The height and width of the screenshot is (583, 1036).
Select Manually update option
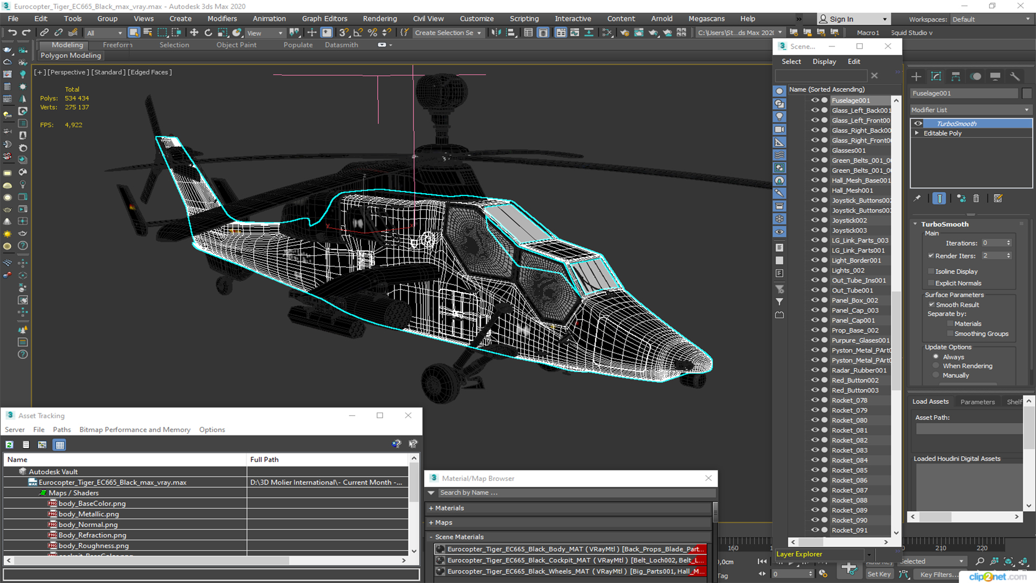[x=936, y=375]
